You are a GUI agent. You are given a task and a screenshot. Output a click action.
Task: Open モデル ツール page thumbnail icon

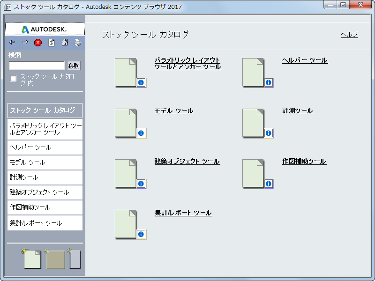coord(126,123)
